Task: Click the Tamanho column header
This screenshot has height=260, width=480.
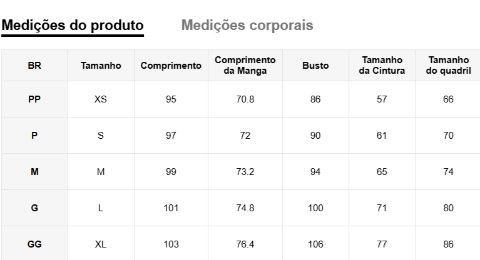Action: (101, 65)
